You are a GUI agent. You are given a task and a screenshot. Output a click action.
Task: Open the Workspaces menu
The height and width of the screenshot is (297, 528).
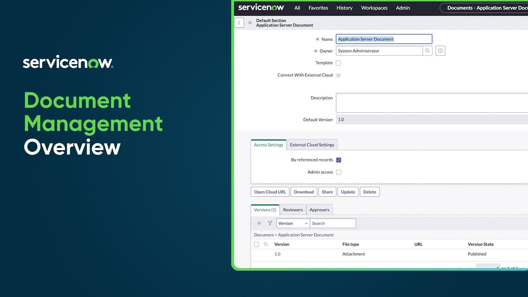coord(374,8)
